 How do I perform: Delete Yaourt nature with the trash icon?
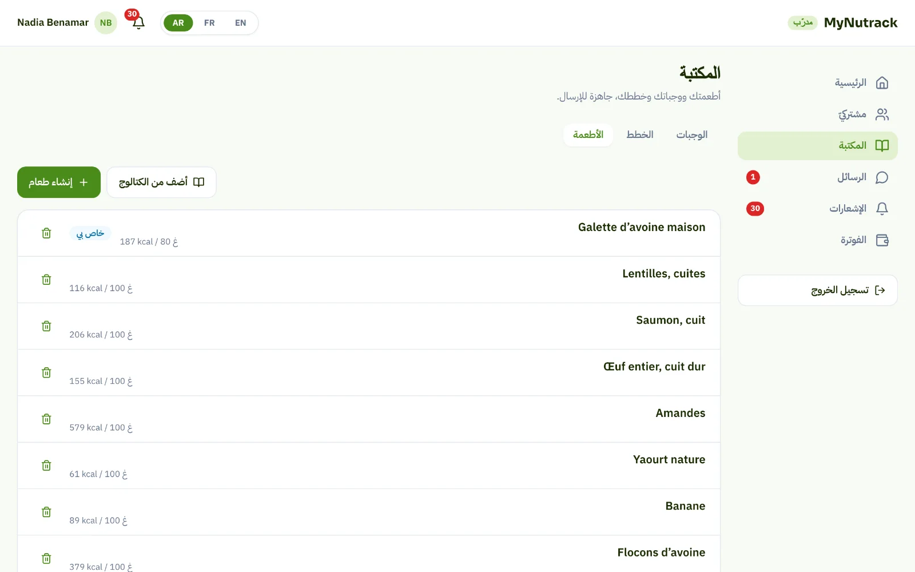pos(46,466)
